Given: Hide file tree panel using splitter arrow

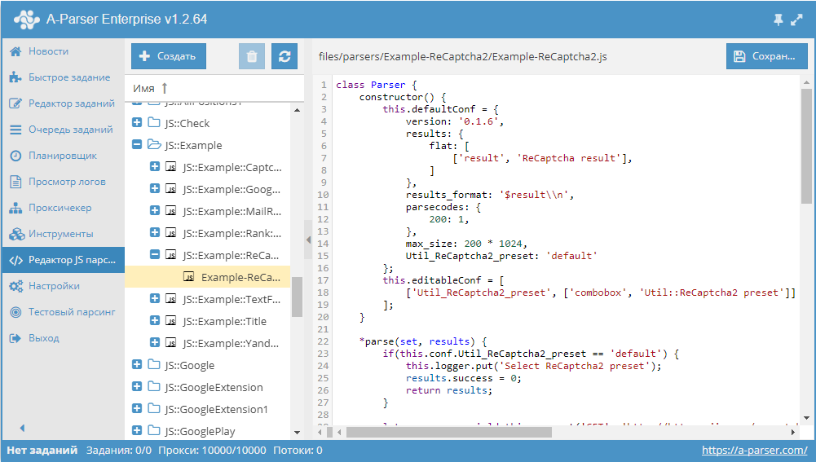Looking at the screenshot, I should [x=308, y=240].
